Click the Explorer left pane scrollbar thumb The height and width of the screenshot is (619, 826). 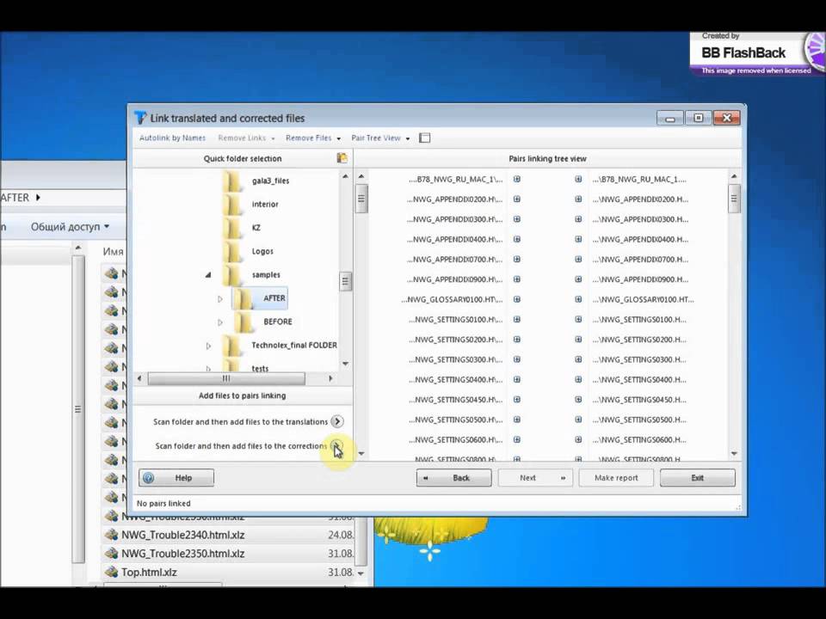click(78, 409)
